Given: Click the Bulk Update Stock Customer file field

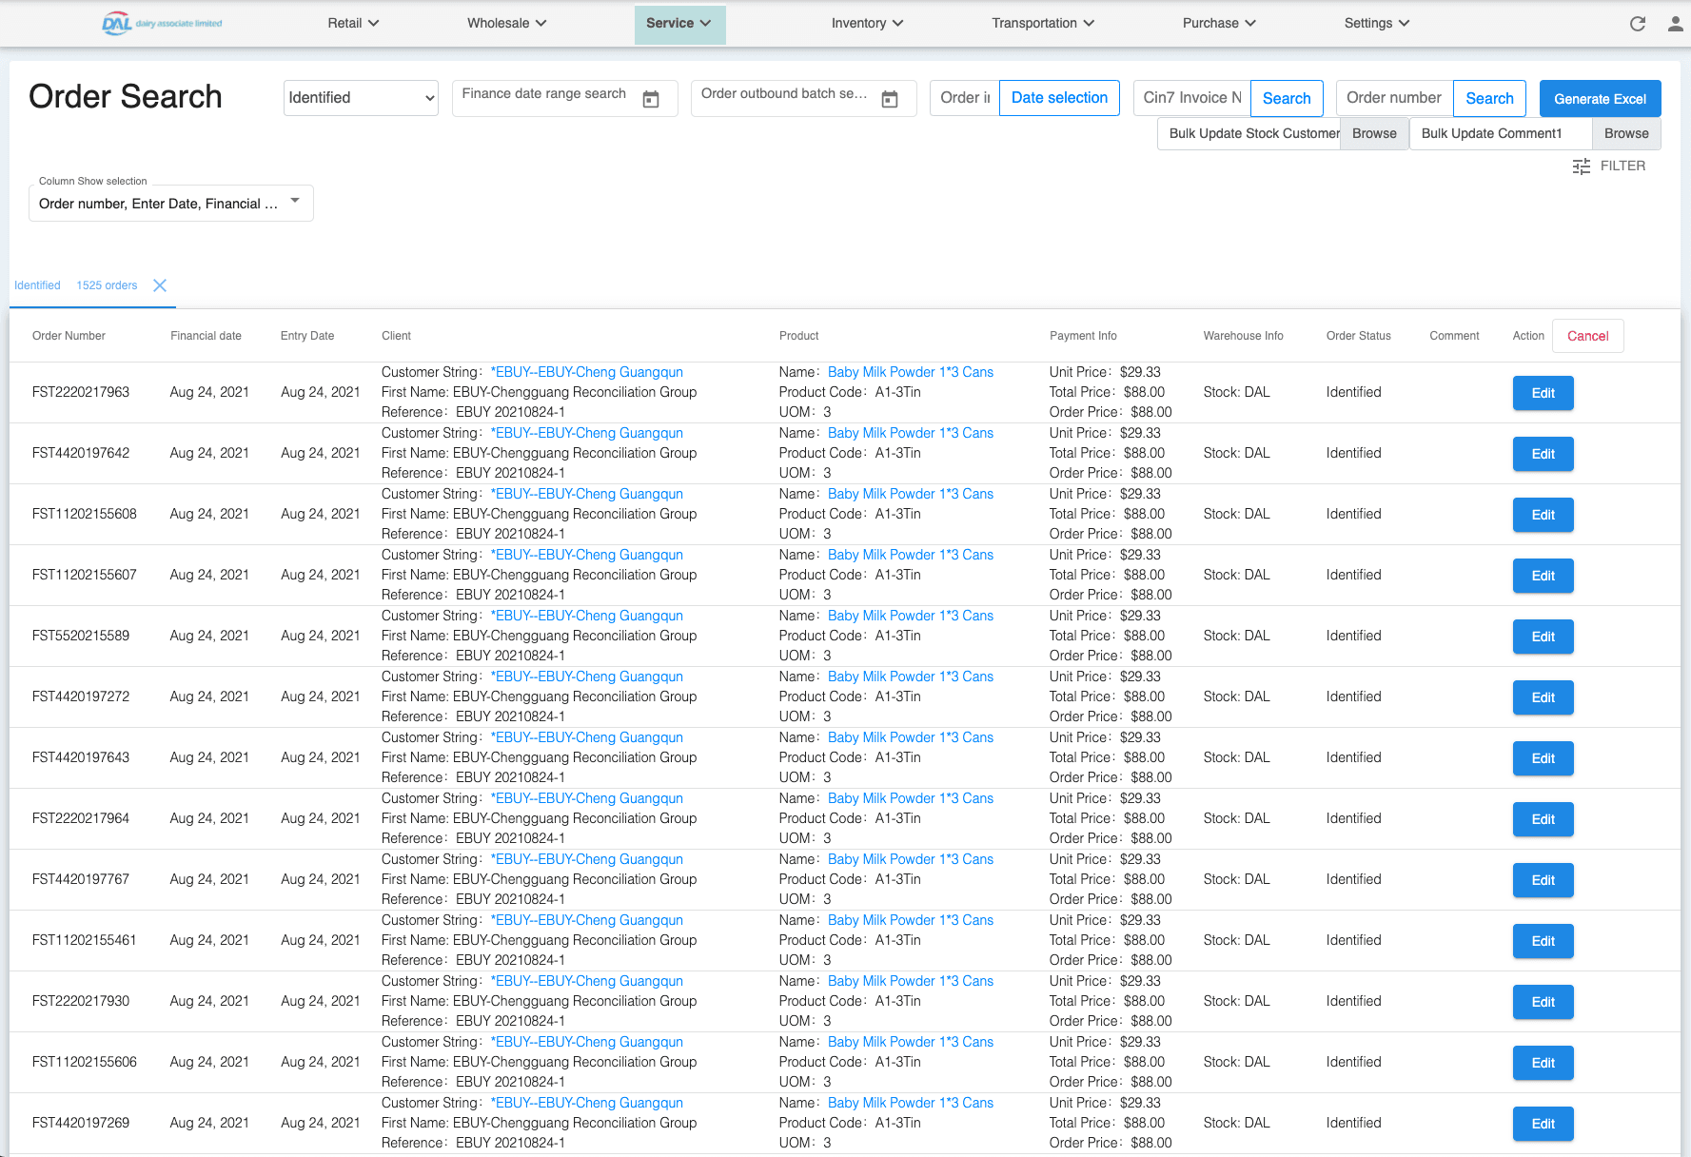Looking at the screenshot, I should (1249, 133).
